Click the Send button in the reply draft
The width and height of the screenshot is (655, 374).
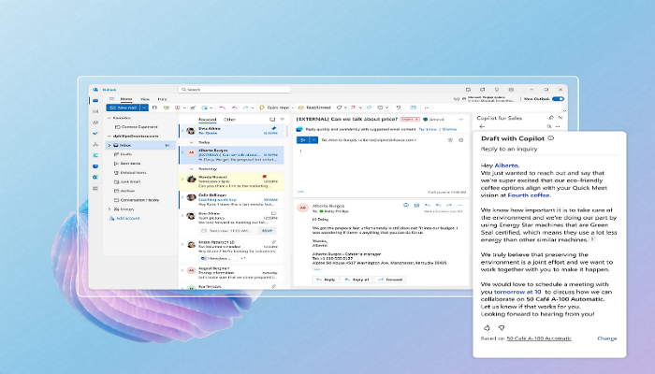pos(303,140)
